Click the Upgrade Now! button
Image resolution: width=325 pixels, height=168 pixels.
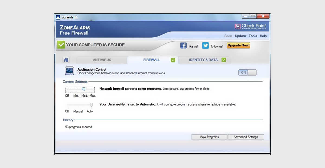(x=238, y=46)
